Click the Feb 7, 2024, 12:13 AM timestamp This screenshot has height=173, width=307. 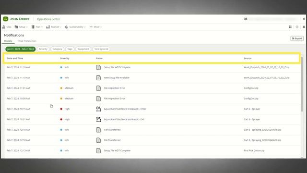(x=18, y=150)
